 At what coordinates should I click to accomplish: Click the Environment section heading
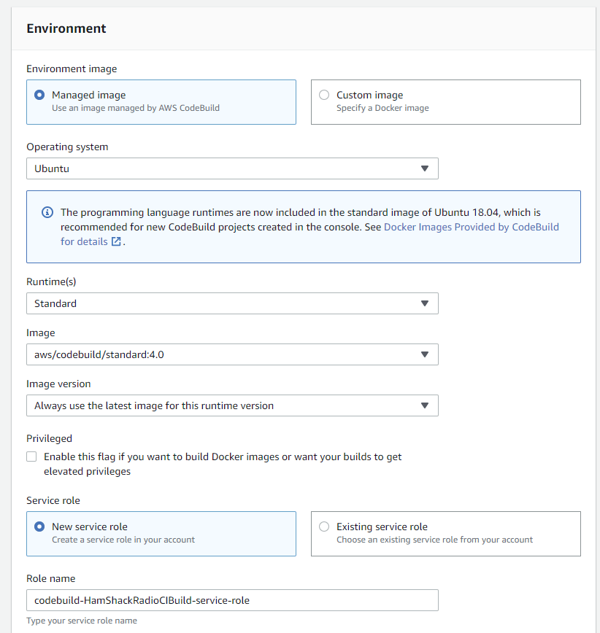pyautogui.click(x=66, y=28)
